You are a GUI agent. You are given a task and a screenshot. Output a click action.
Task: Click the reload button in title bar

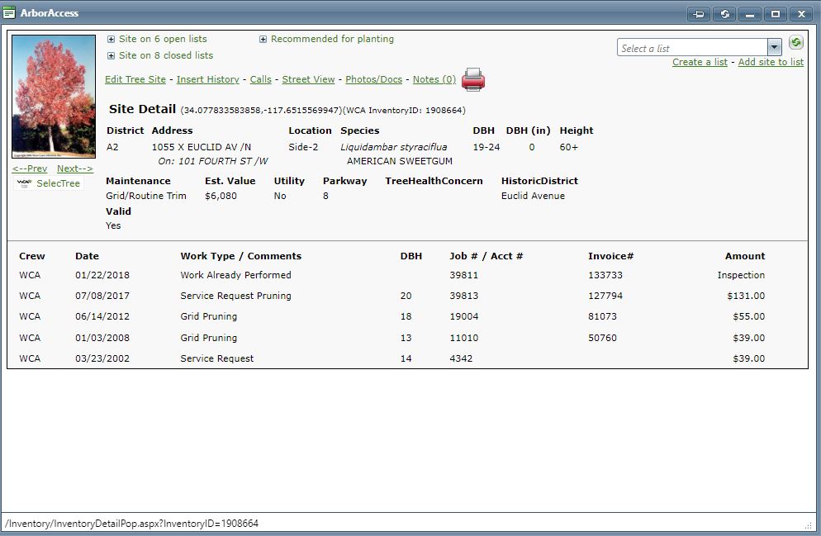click(x=724, y=13)
